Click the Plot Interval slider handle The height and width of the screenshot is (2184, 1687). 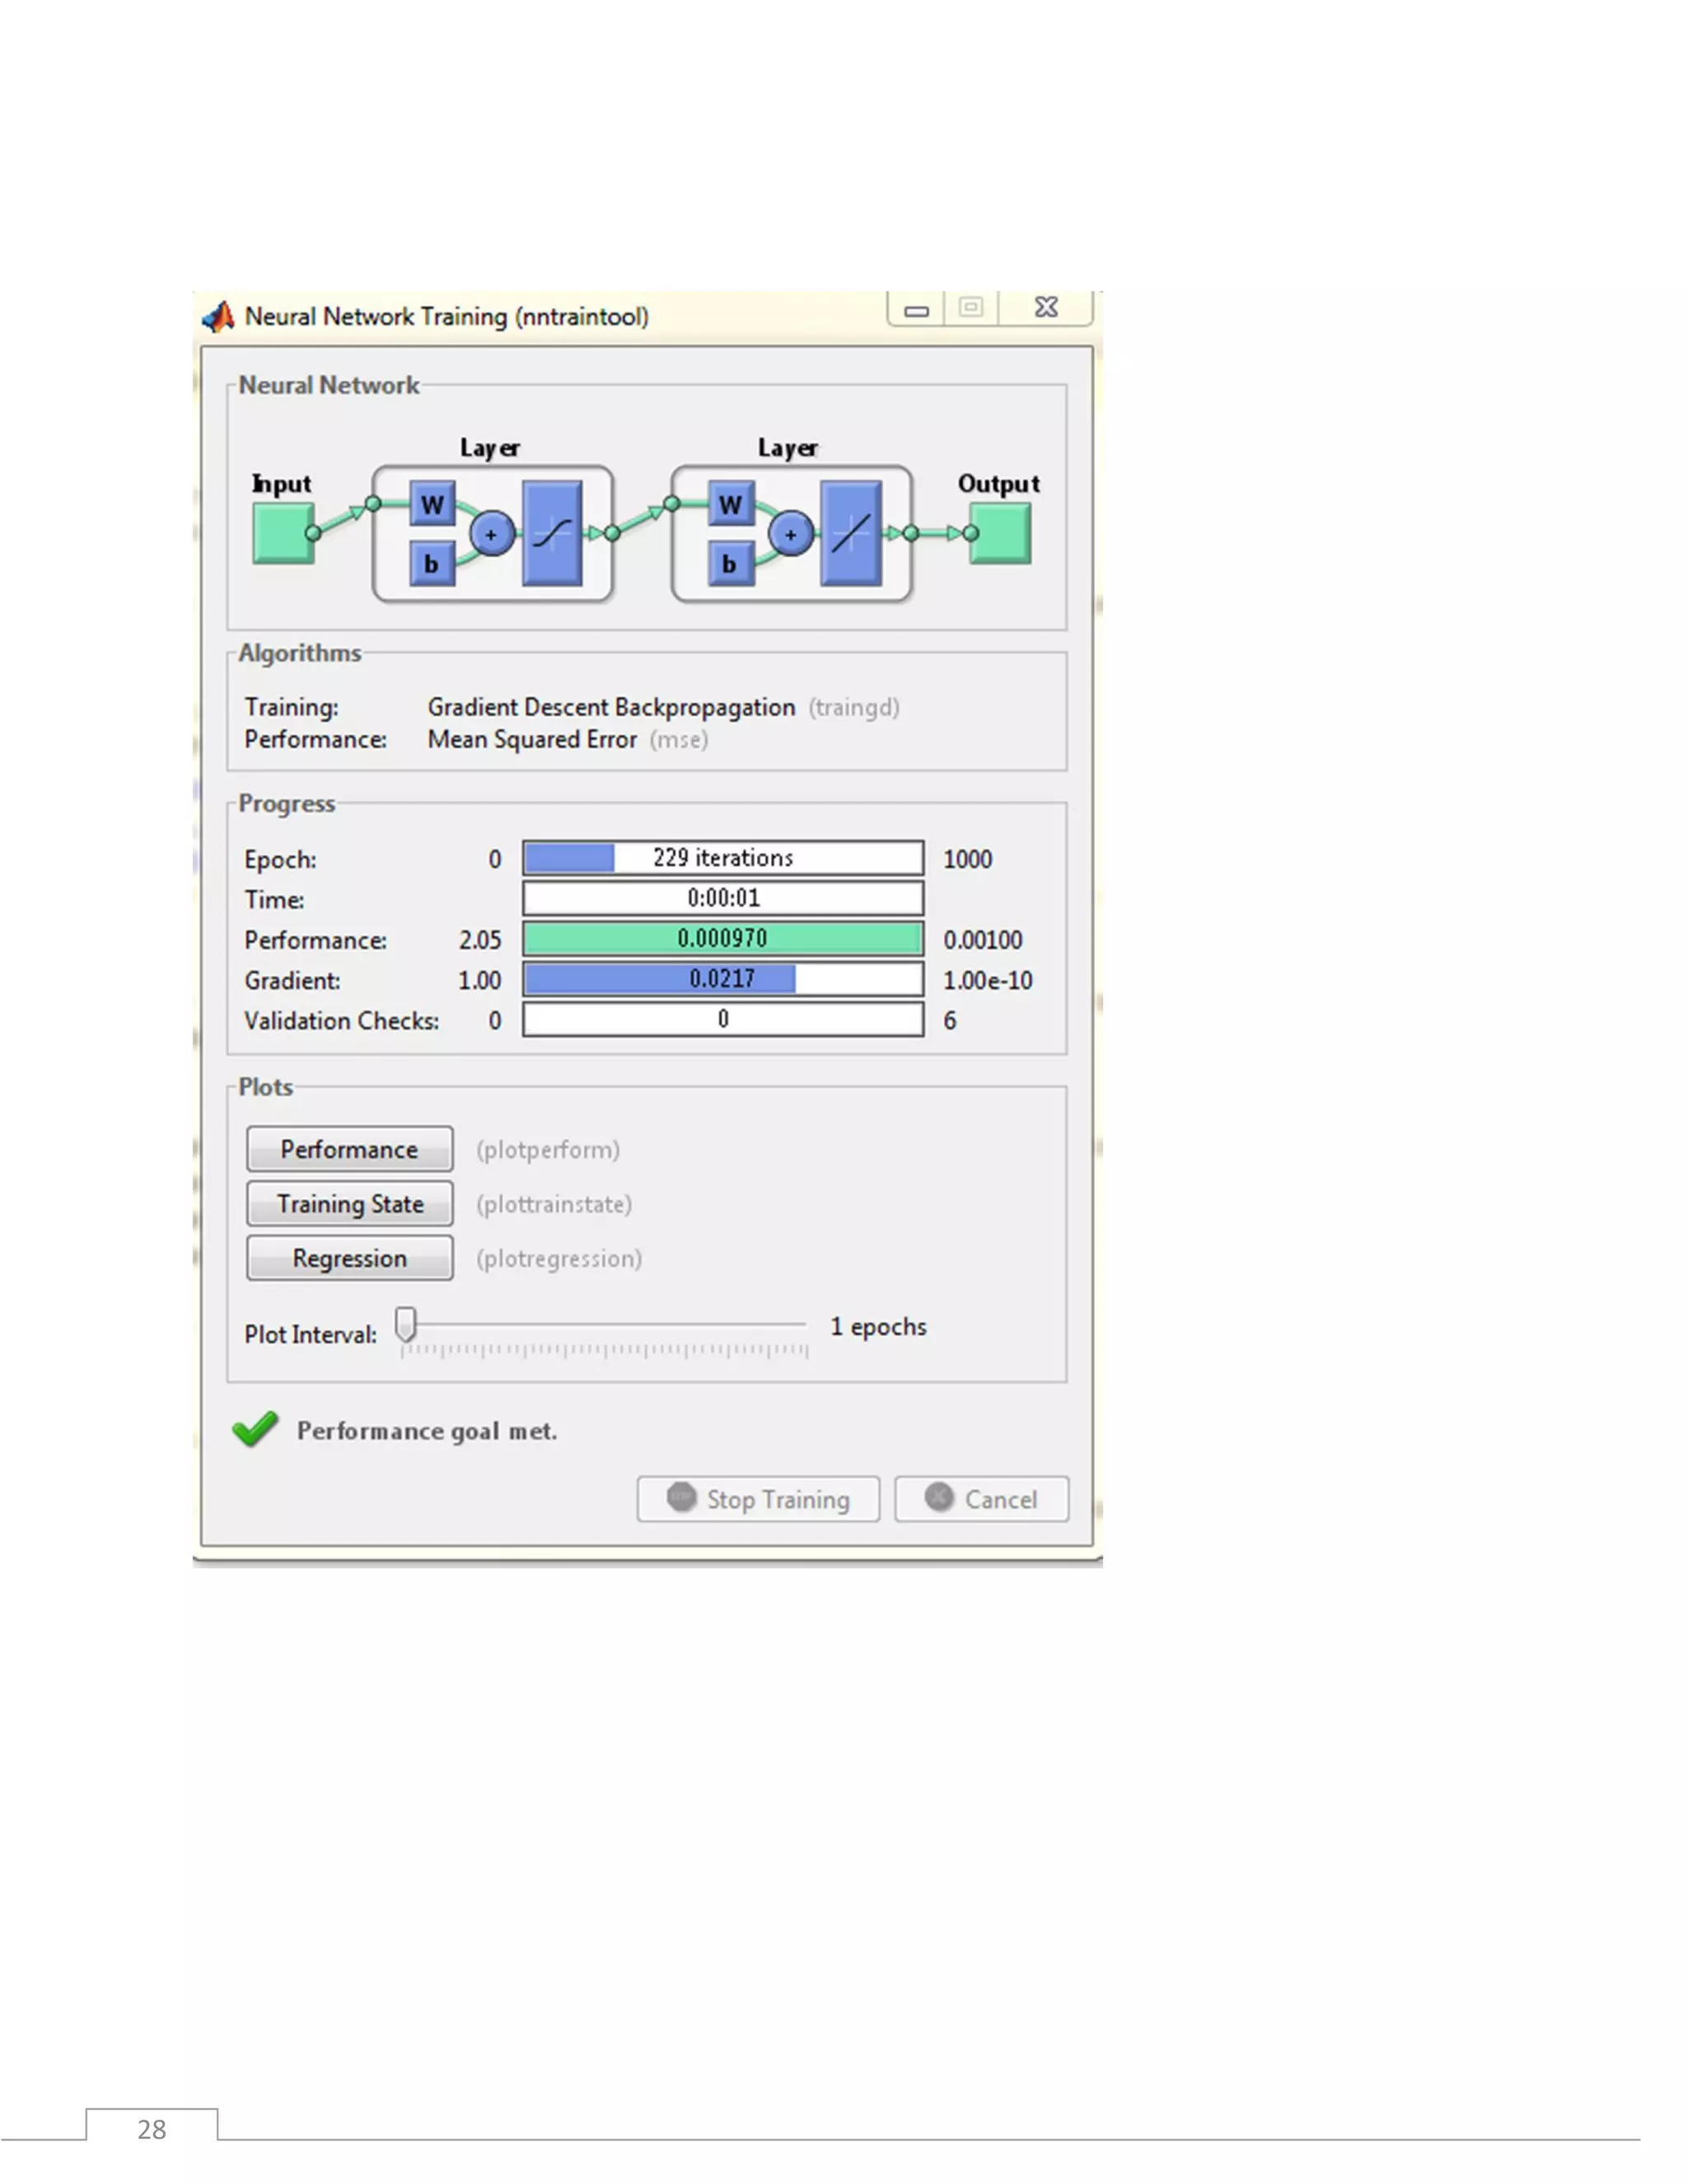tap(404, 1324)
